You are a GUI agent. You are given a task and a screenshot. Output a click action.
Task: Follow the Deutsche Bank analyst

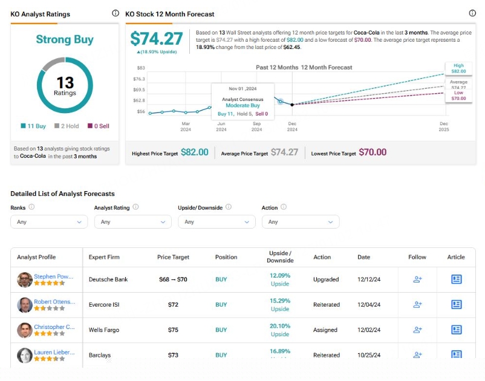tap(417, 279)
